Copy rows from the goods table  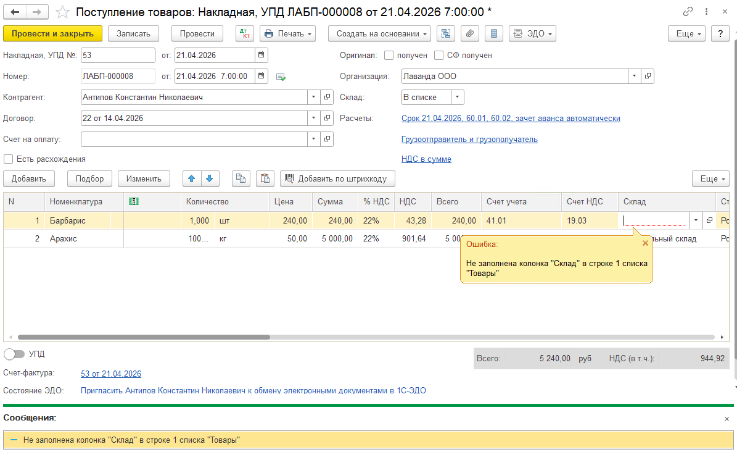[241, 178]
